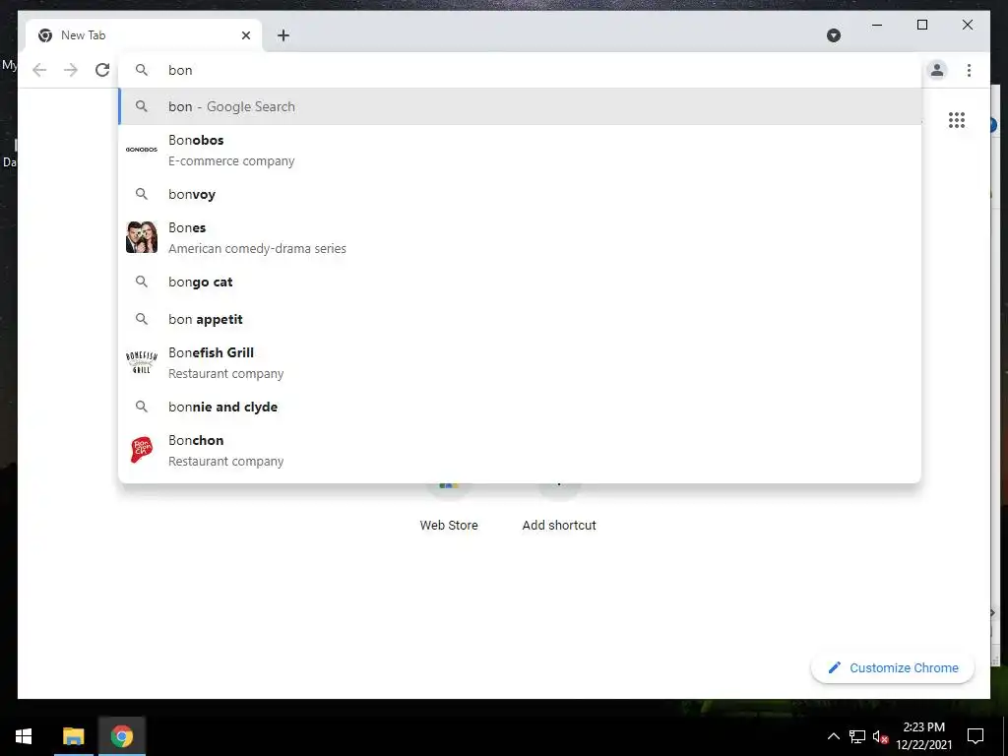Open the profile avatar button
1008x756 pixels.
pyautogui.click(x=937, y=70)
